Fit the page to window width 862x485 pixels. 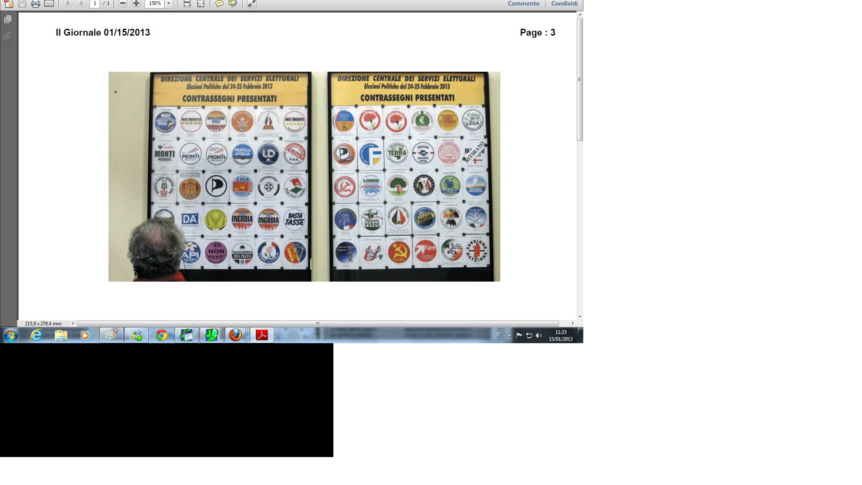click(x=187, y=4)
